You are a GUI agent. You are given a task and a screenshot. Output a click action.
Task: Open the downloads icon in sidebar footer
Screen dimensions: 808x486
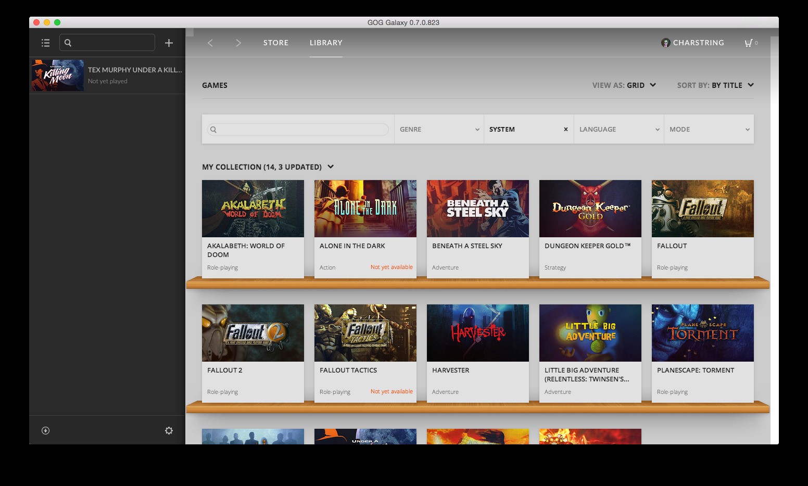[46, 430]
